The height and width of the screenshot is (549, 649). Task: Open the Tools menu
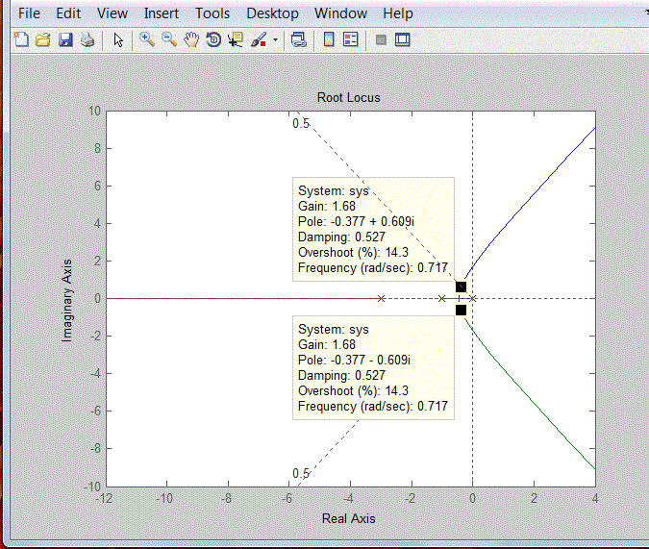tap(212, 13)
